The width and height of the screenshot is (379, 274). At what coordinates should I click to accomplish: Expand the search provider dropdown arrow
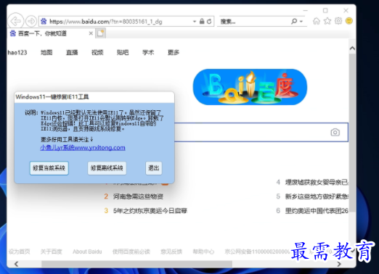tap(301, 22)
